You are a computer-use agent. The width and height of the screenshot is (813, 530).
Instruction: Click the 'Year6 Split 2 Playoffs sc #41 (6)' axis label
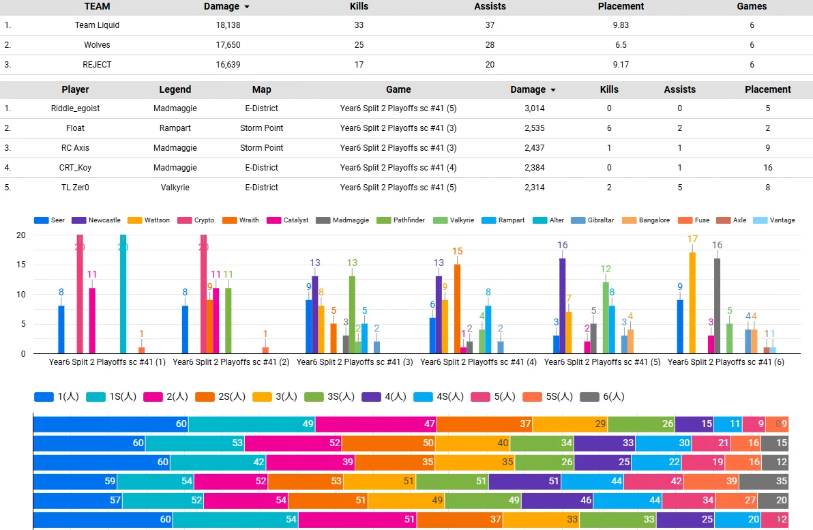tap(726, 362)
